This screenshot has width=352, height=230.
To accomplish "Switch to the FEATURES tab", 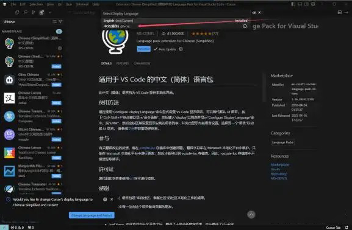I will [x=123, y=63].
